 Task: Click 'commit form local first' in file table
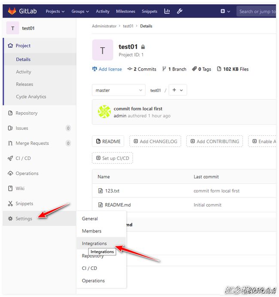[x=217, y=191]
